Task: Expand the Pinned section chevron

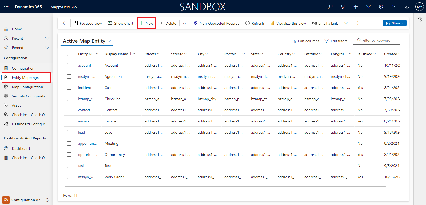Action: 47,48
